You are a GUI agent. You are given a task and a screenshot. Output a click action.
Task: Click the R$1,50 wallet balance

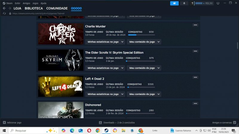(209, 3)
